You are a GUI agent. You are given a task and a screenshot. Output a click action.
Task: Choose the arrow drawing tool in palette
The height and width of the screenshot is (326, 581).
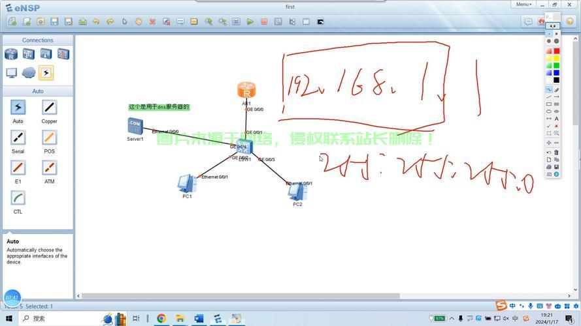point(557,97)
